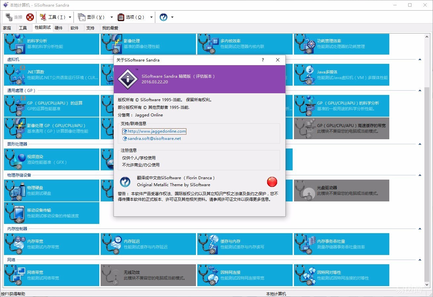
Task: Click the Chinese flag language icon
Action: click(x=272, y=182)
